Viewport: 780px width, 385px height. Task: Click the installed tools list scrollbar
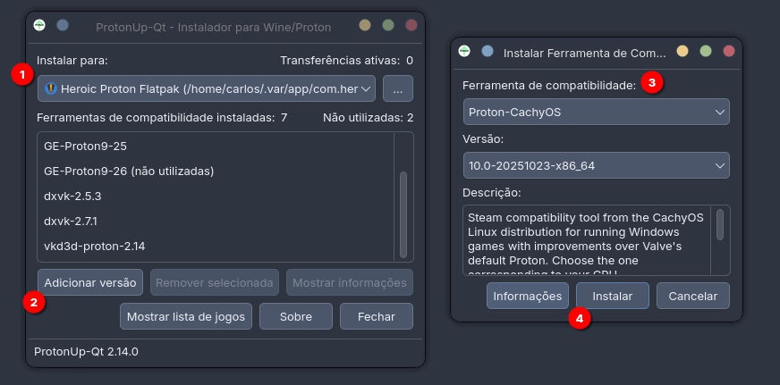[403, 214]
